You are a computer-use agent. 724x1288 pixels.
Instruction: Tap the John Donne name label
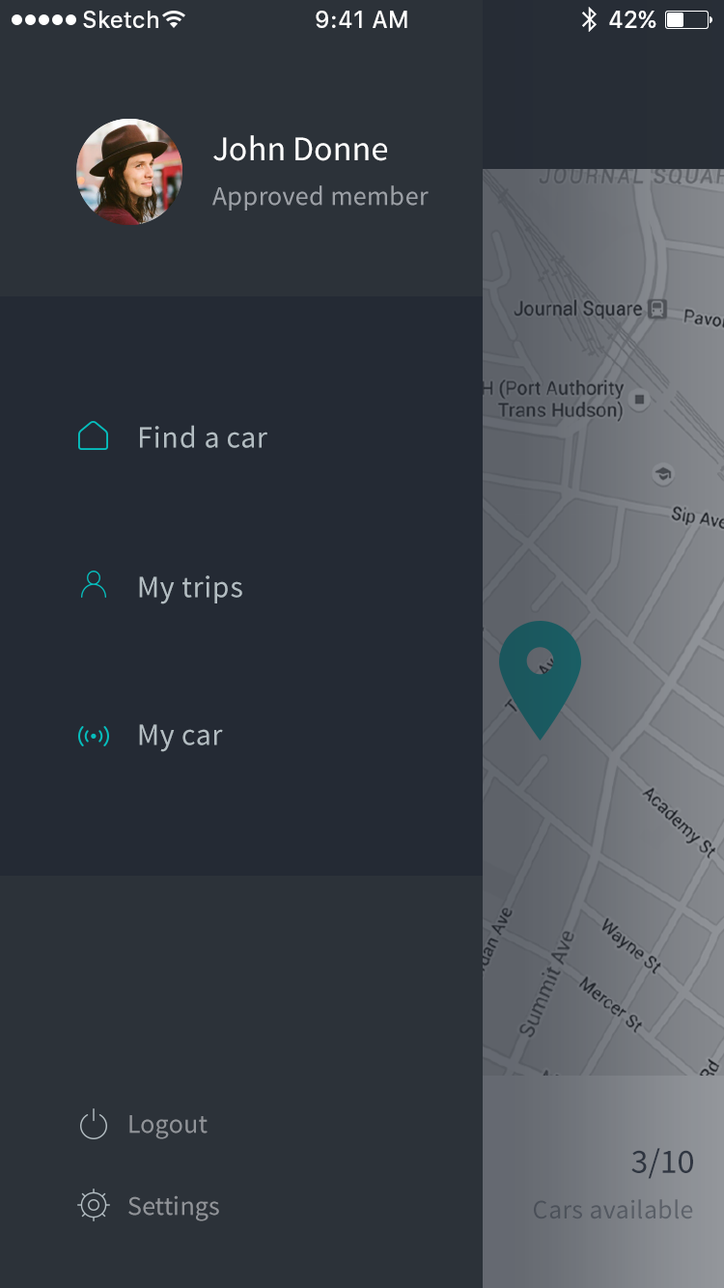click(x=300, y=150)
